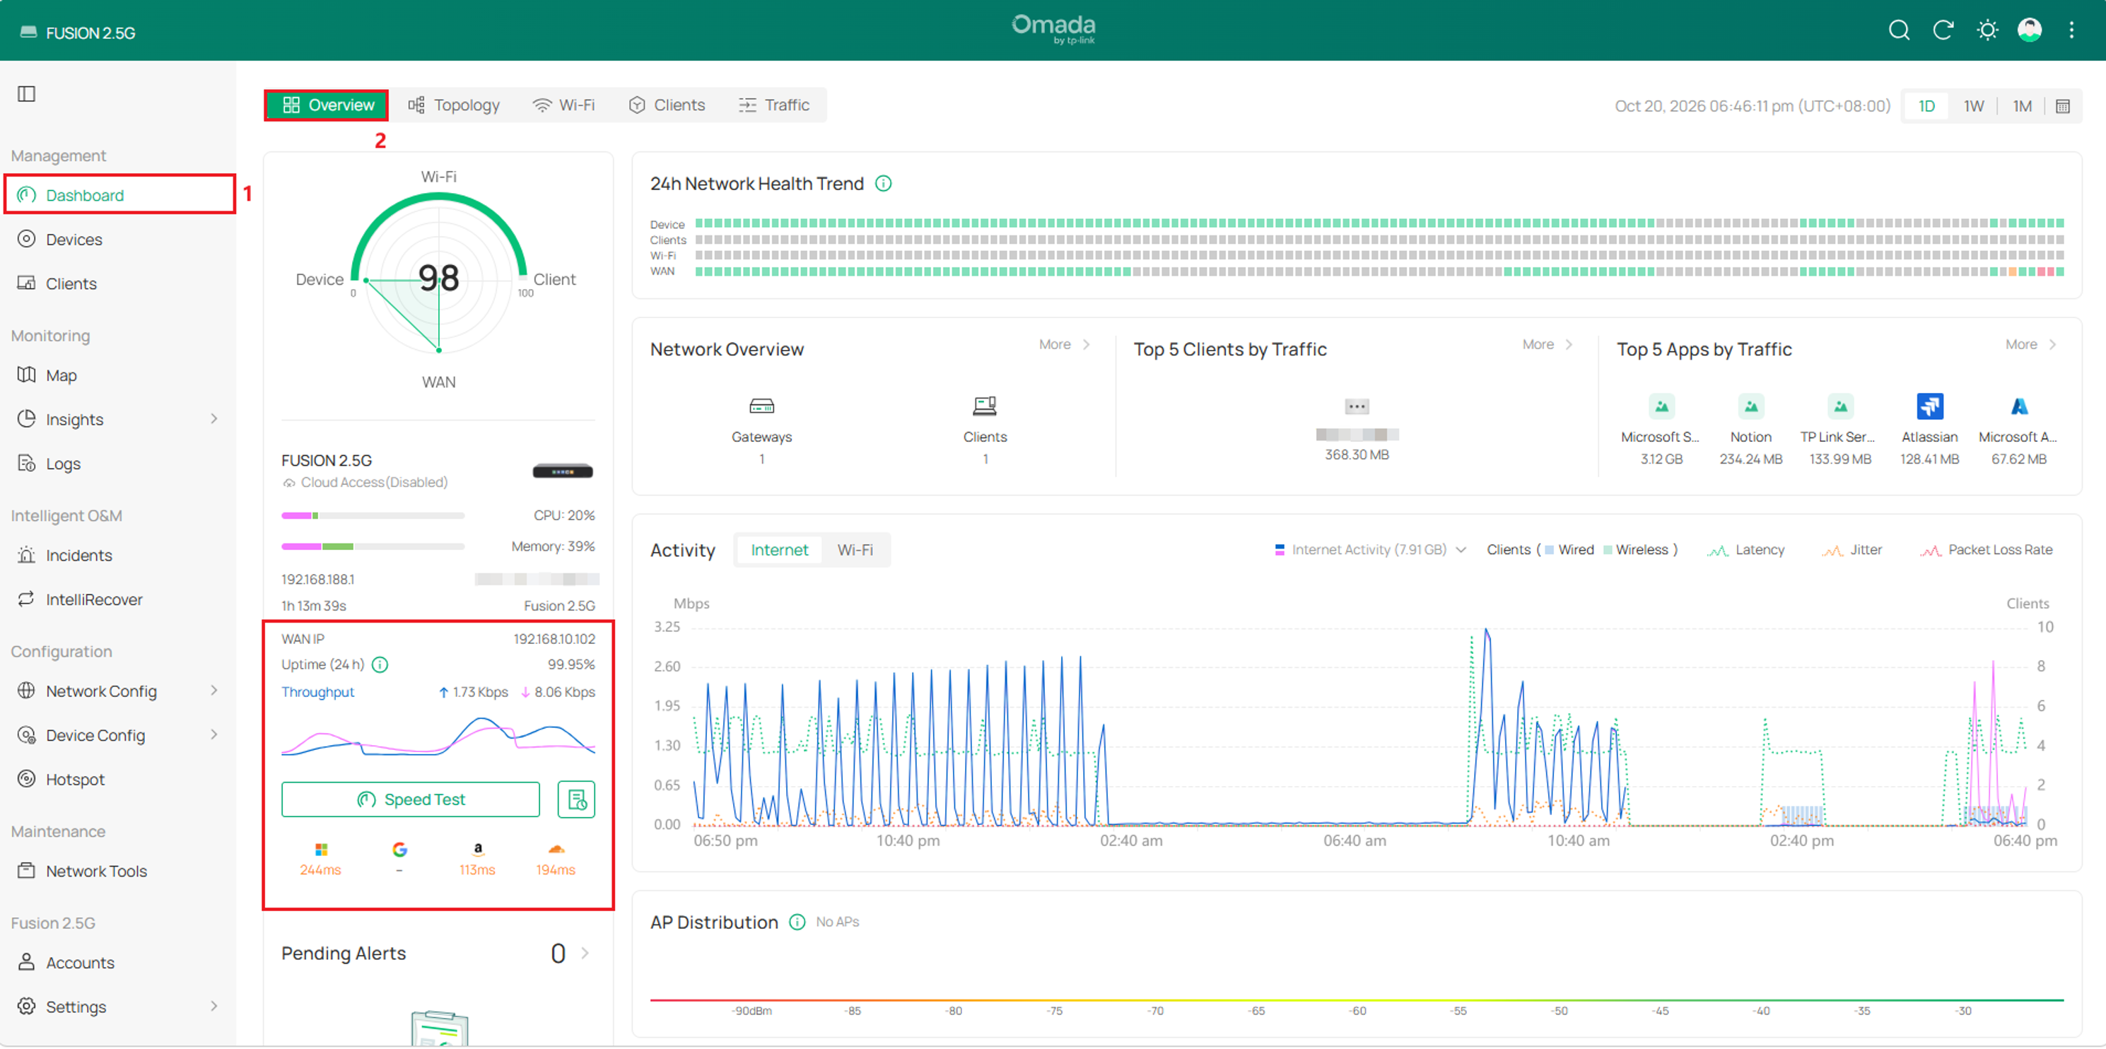Image resolution: width=2106 pixels, height=1049 pixels.
Task: Expand the Insights sidebar submenu
Action: click(x=214, y=418)
